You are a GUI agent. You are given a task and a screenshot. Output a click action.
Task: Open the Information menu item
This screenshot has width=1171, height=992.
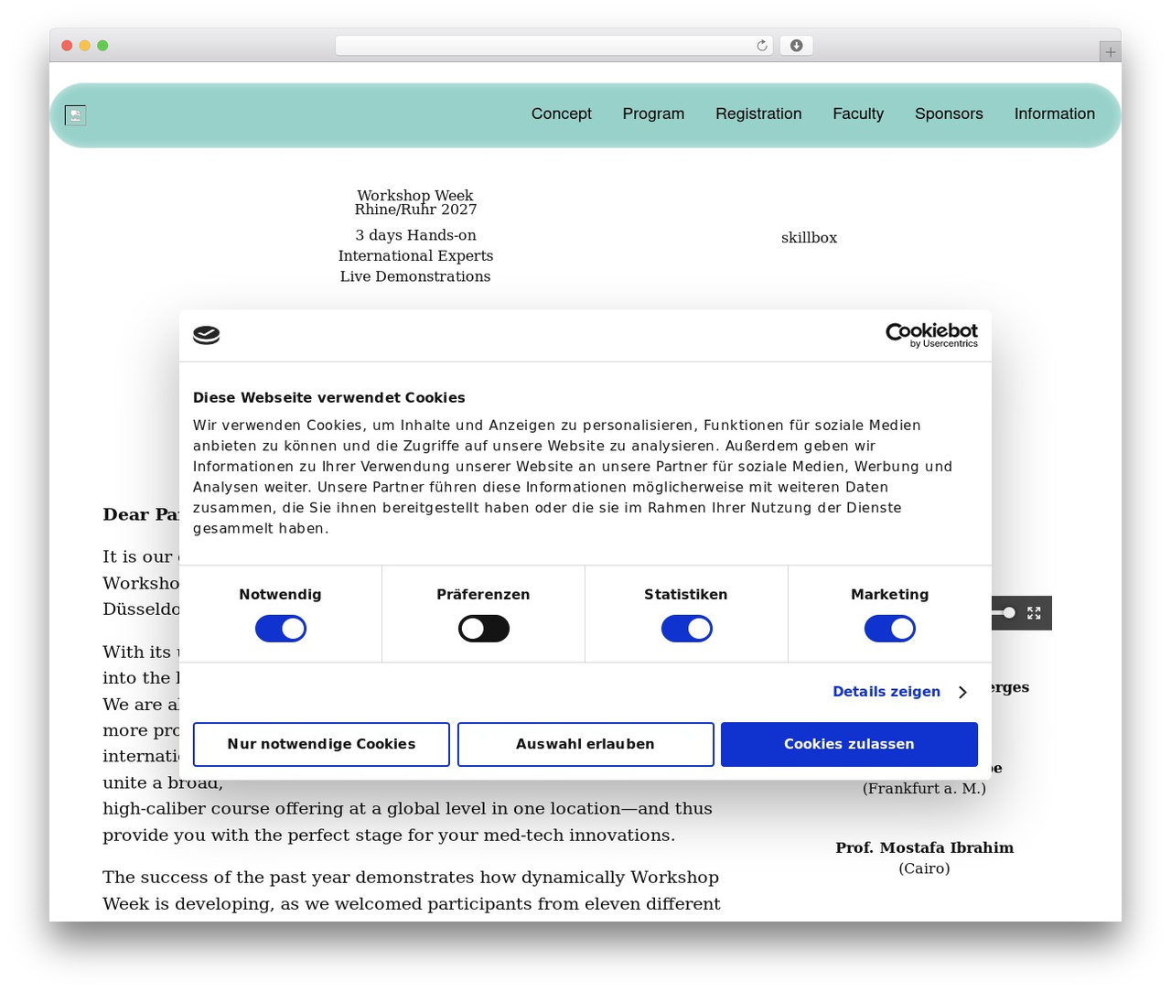pyautogui.click(x=1054, y=113)
